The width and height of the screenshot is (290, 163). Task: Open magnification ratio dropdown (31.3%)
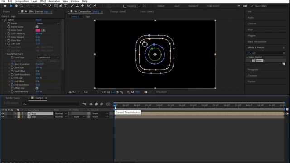[73, 92]
